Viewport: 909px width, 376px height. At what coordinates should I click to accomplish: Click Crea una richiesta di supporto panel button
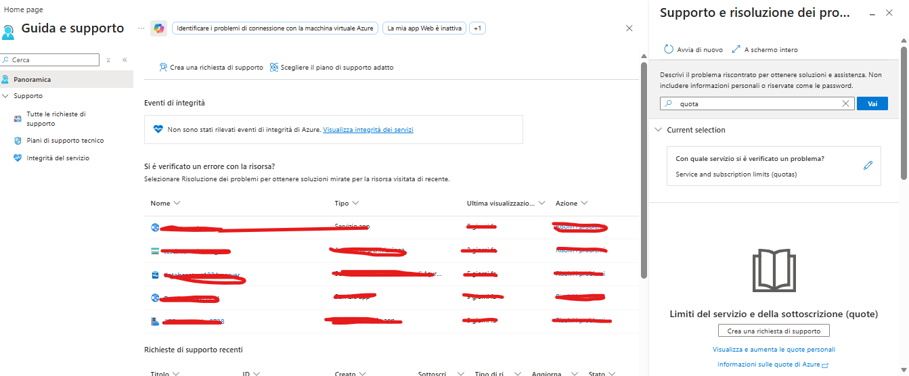pyautogui.click(x=774, y=331)
